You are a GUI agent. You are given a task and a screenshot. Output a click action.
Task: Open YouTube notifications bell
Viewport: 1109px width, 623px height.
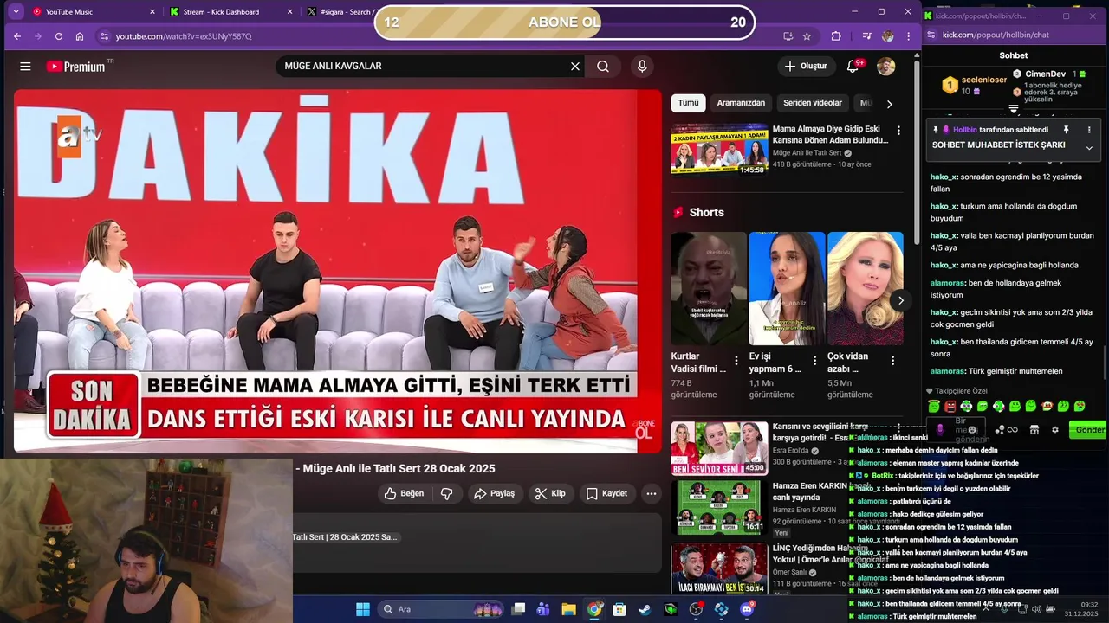tap(853, 67)
